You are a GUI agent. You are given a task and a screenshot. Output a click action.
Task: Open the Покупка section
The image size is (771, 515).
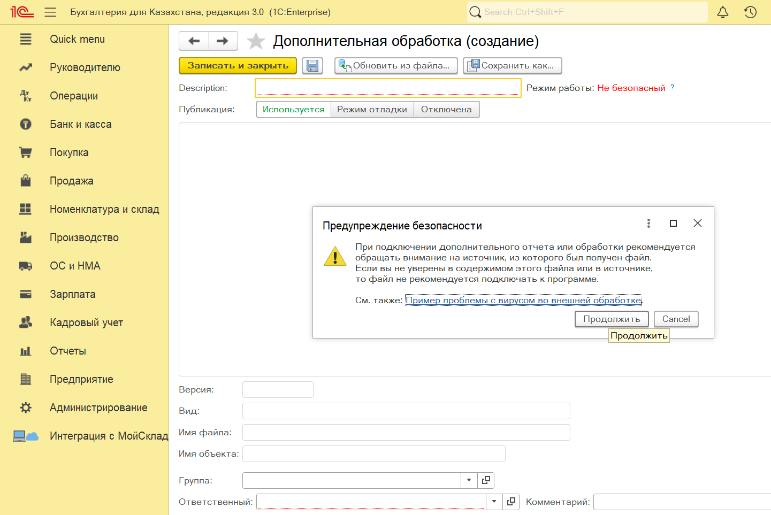(x=69, y=152)
